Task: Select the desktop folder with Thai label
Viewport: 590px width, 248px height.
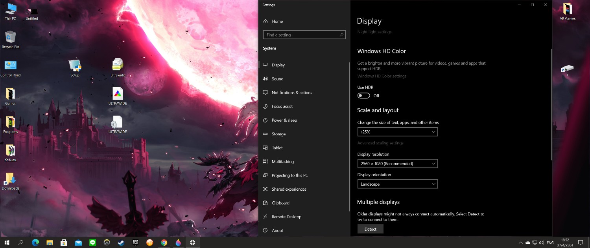Action: point(11,153)
